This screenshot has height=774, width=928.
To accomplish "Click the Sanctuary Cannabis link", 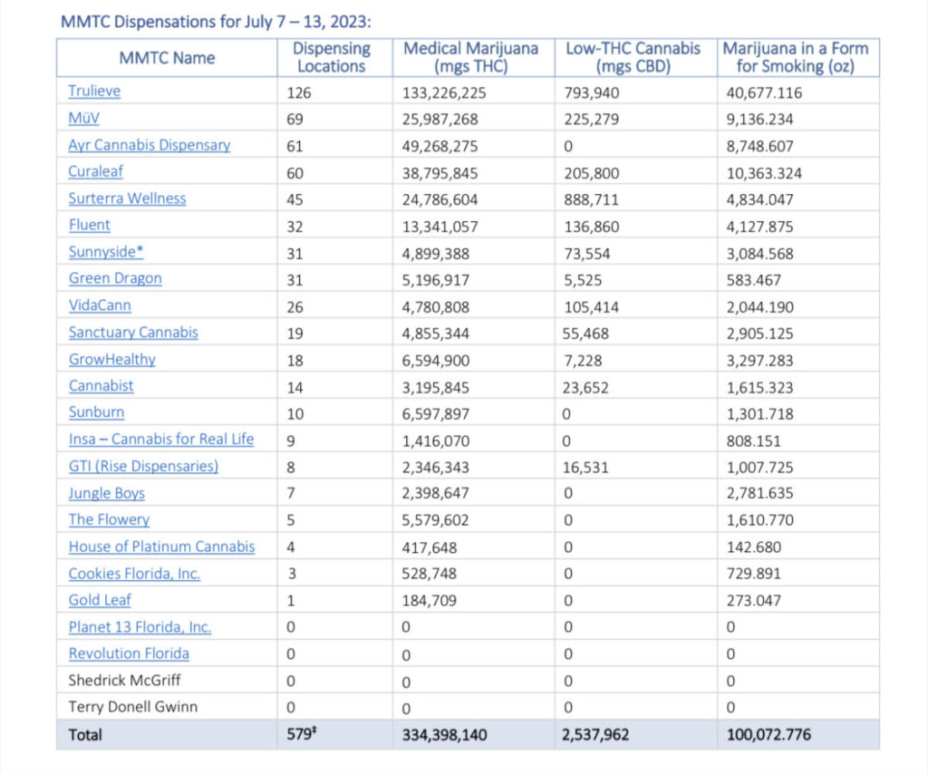I will 133,333.
